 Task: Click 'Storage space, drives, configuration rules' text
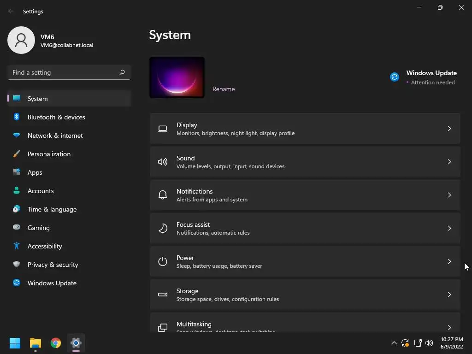pyautogui.click(x=228, y=299)
